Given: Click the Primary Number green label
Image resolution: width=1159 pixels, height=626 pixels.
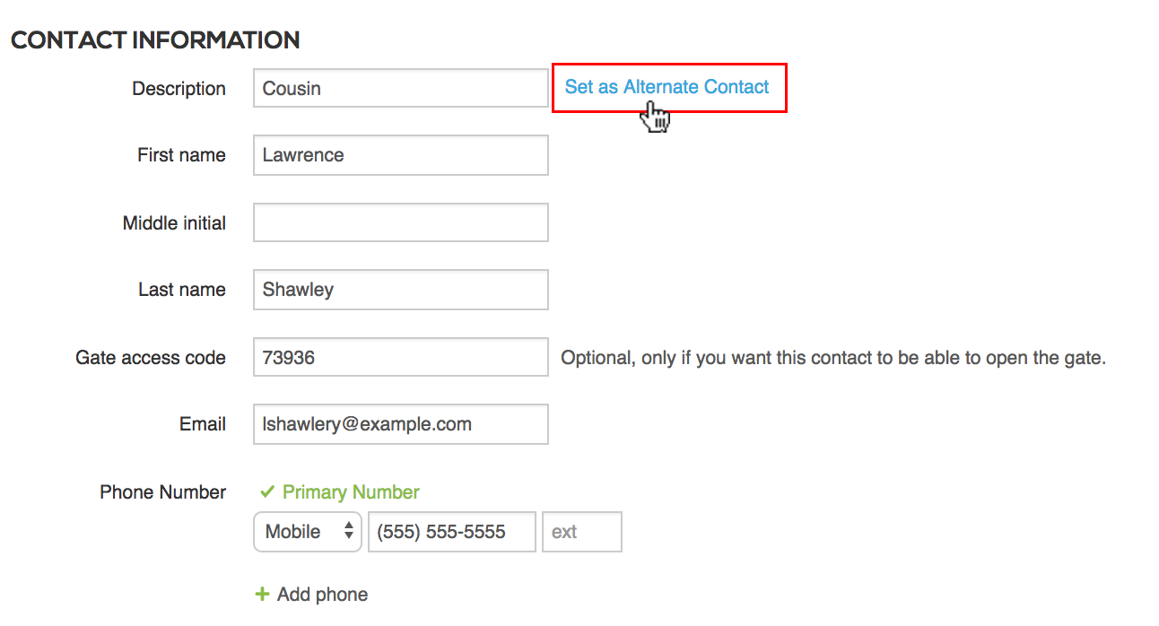Looking at the screenshot, I should [351, 492].
